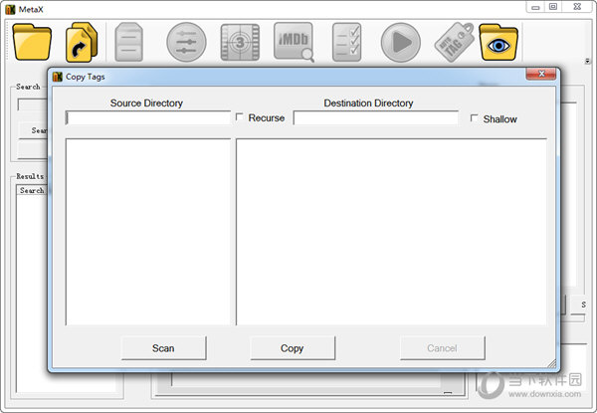Maximize the MetaX main window

click(553, 7)
